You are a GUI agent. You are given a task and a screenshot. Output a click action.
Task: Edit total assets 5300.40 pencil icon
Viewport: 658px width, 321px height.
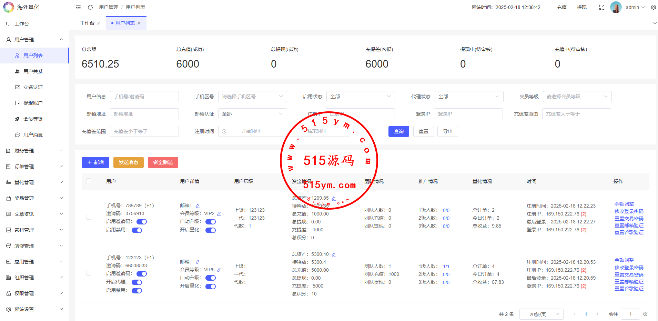pos(333,254)
